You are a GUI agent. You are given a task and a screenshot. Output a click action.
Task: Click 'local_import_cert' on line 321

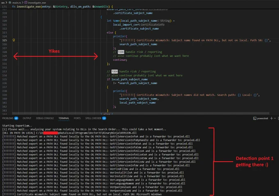[126, 25]
